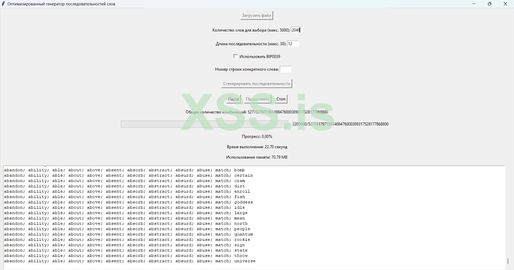Select the word rookie in output list
This screenshot has width=514, height=270.
[242, 240]
